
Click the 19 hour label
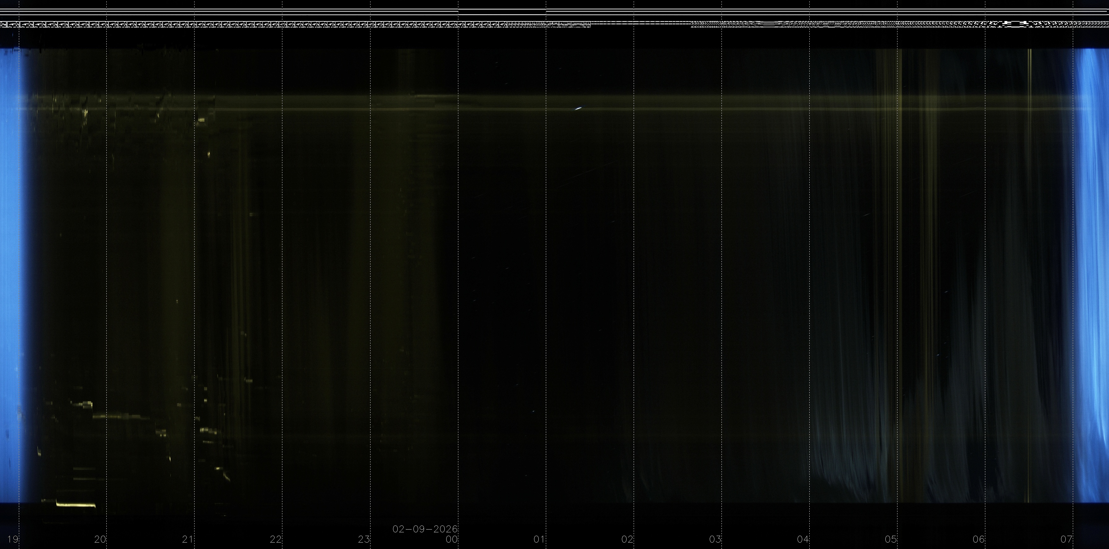coord(12,539)
